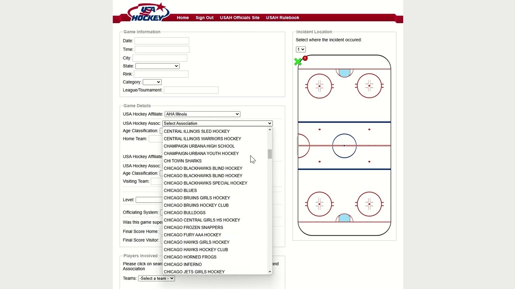Open the USA Hockey Affiliate dropdown
Screen dimensions: 515x289
tap(202, 114)
